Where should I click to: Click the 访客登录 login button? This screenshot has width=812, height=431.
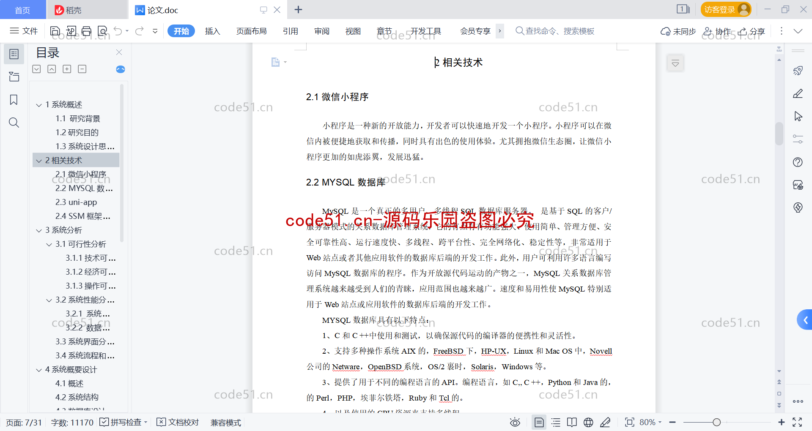pos(726,9)
